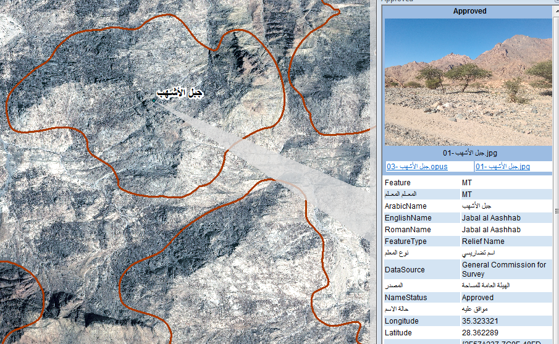Select the Longitude value 35.323321

(480, 321)
